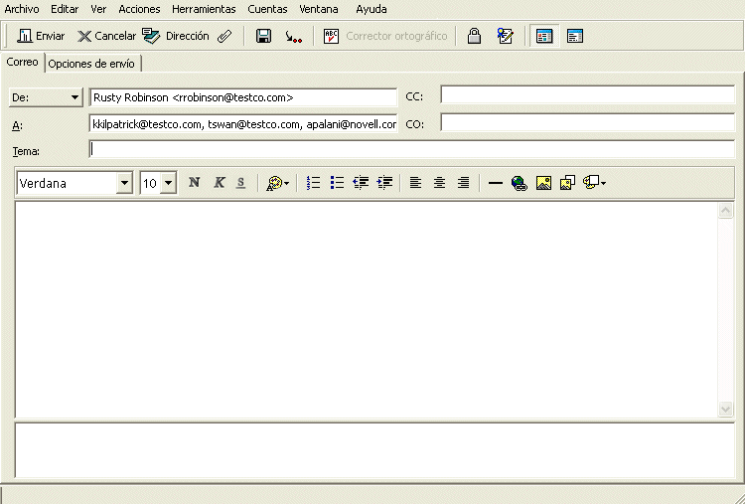
Task: Open the Cuentas menu
Action: coord(267,9)
